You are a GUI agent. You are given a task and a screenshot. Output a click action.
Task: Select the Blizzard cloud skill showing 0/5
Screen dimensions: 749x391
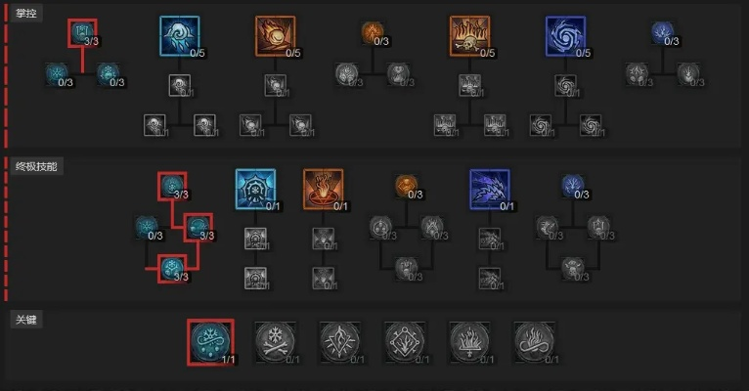180,36
